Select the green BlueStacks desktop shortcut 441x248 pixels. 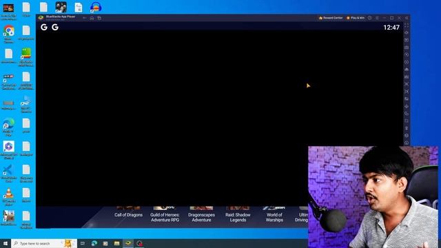point(26,56)
